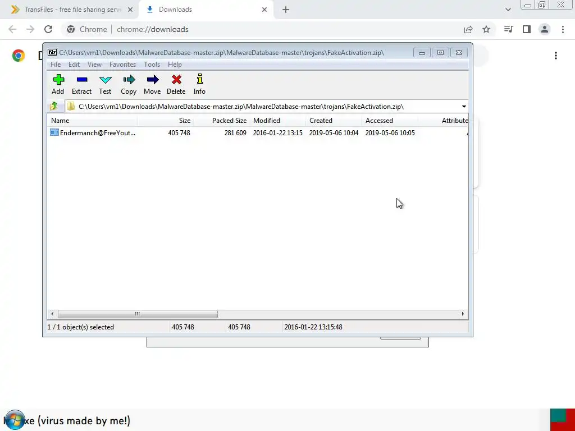Open the Favorites menu
The image size is (575, 431).
point(122,65)
